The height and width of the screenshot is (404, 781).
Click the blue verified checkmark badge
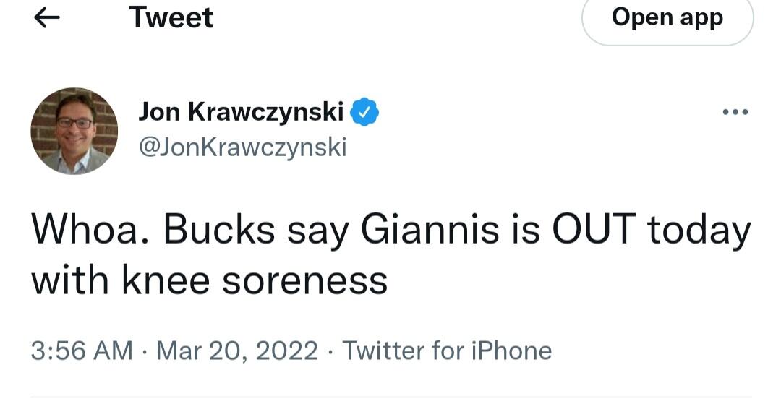[x=365, y=112]
